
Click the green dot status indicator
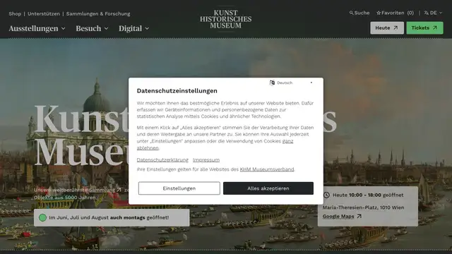point(42,218)
